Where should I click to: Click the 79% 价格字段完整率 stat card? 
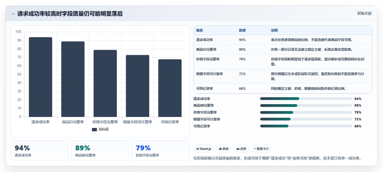(x=161, y=151)
